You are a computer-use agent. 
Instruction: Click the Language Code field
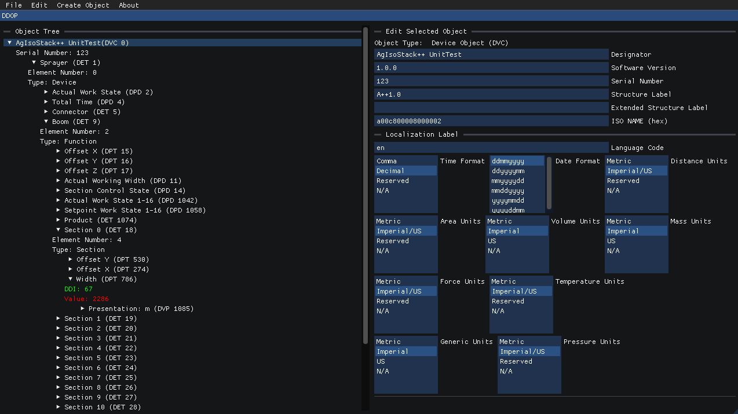click(x=491, y=148)
